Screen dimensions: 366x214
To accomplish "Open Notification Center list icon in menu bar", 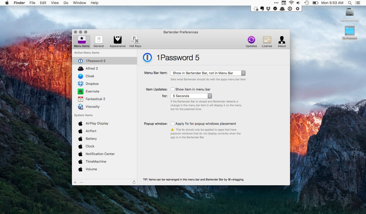I will pos(358,3).
